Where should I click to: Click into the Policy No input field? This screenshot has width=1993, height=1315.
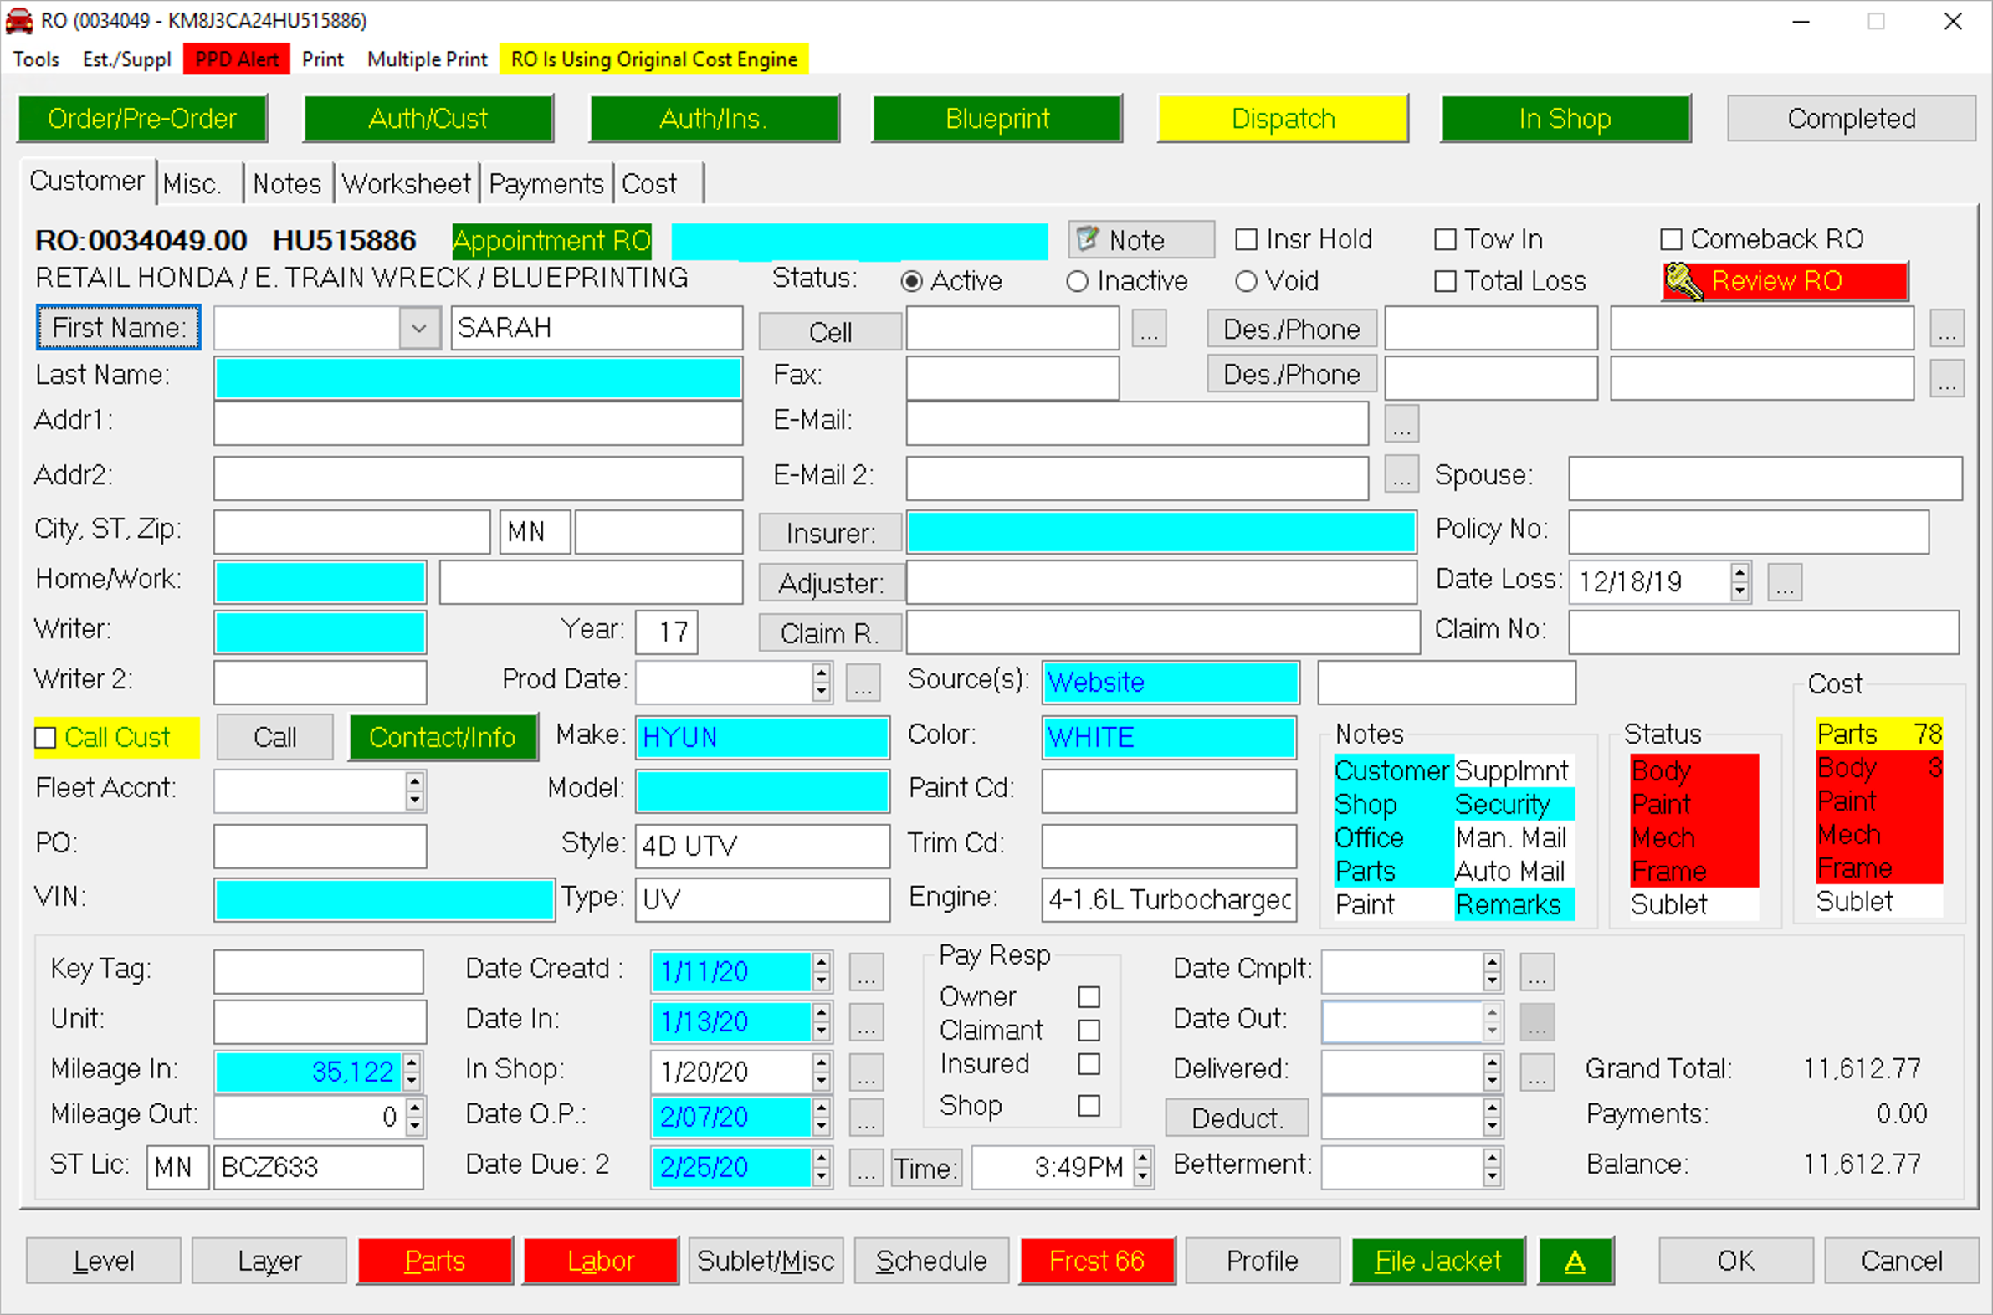1747,532
